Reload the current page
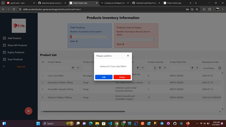226x127 pixels. click(x=14, y=9)
